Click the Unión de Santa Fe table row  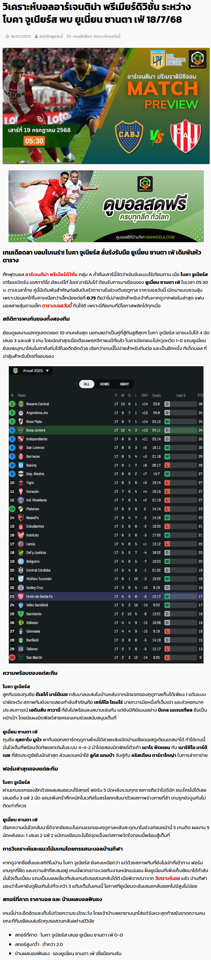click(x=106, y=596)
